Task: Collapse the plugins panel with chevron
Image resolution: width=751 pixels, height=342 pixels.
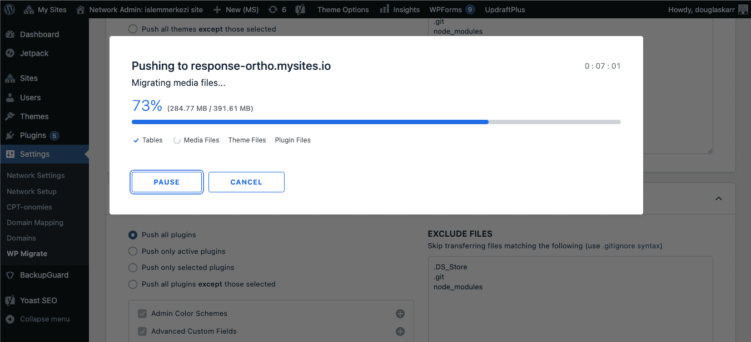Action: click(718, 198)
